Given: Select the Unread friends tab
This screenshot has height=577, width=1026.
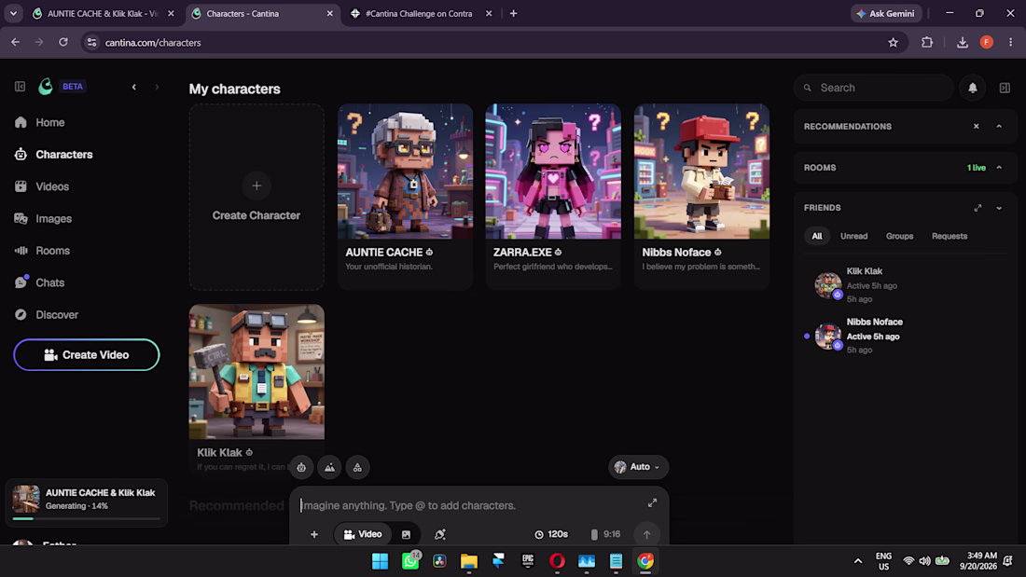Looking at the screenshot, I should tap(853, 236).
